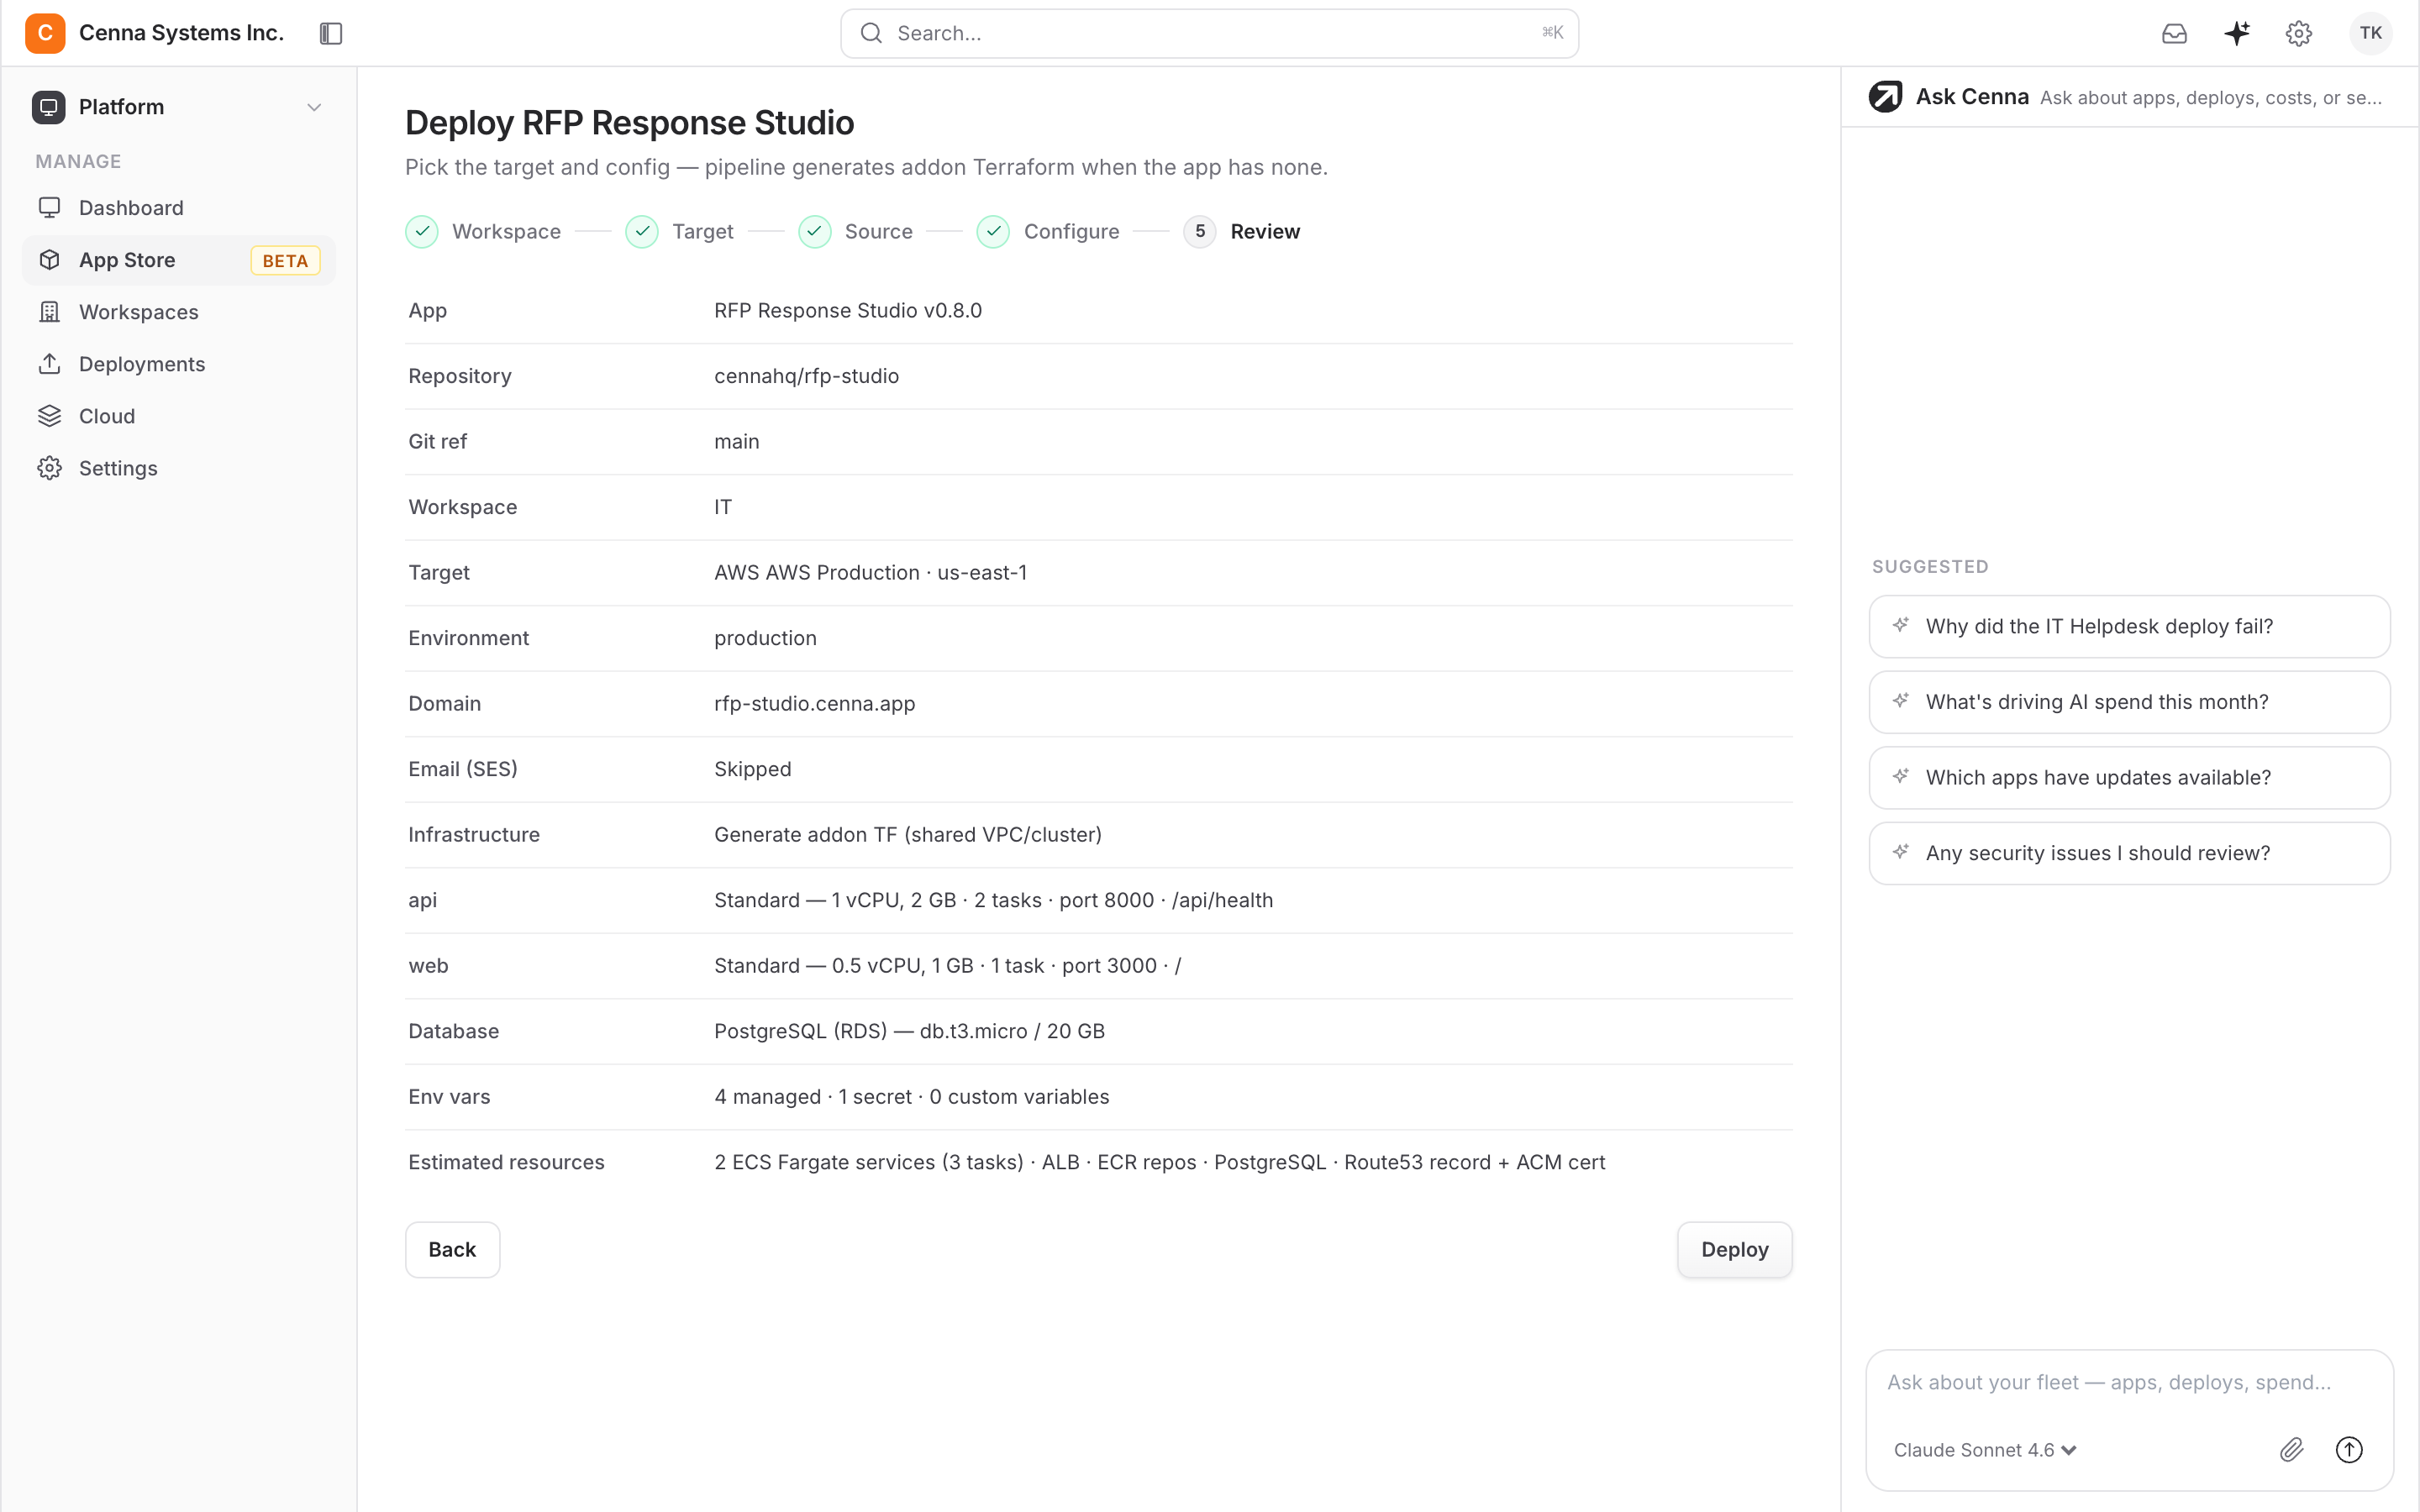Open the Claude Sonnet 4.6 model dropdown

tap(1985, 1450)
